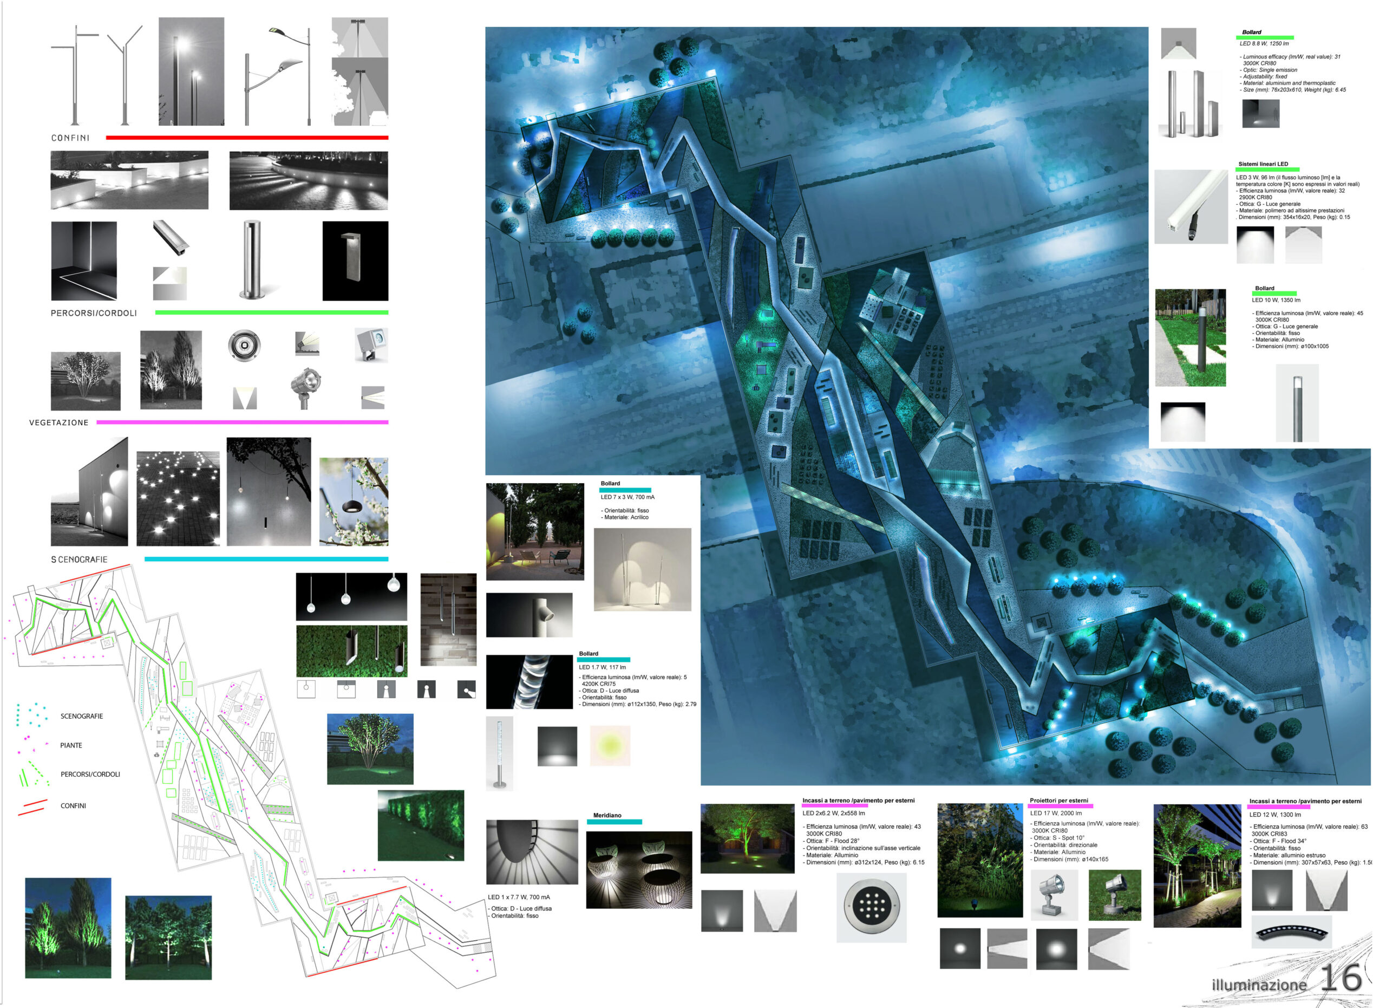
Task: Click the red CONFINI color bar
Action: [x=247, y=138]
